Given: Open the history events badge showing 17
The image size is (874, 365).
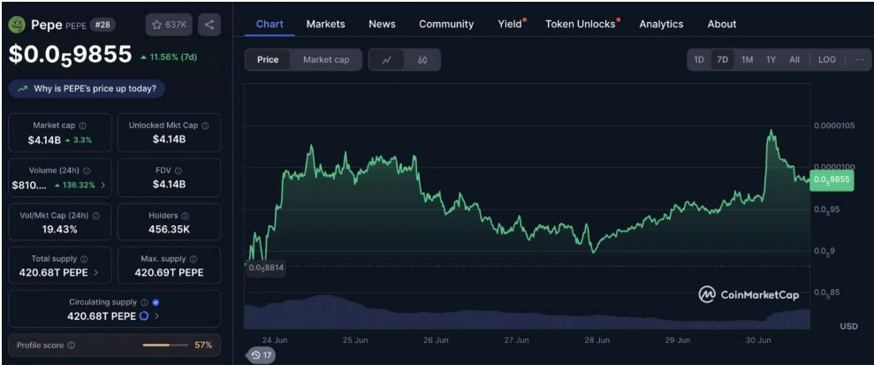Looking at the screenshot, I should pyautogui.click(x=261, y=354).
